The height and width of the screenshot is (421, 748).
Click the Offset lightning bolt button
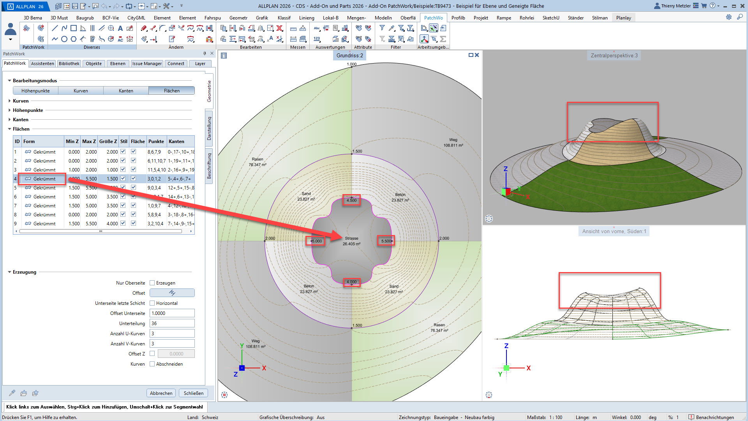(x=172, y=293)
